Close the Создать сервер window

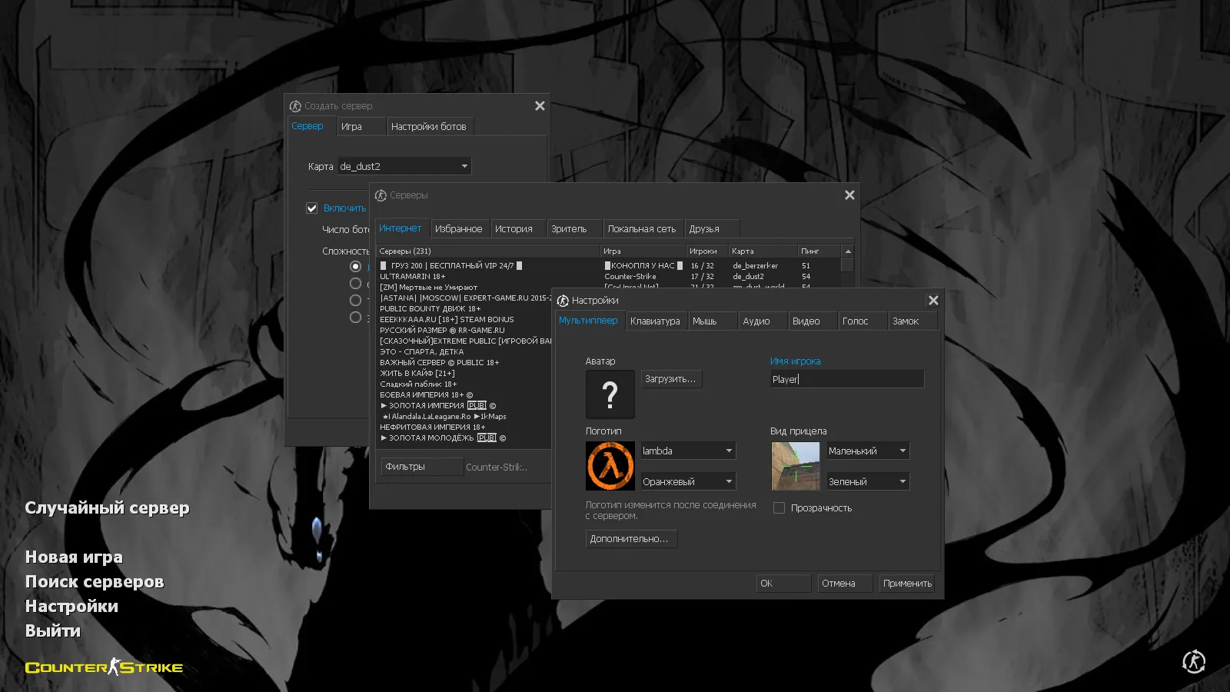pos(540,106)
